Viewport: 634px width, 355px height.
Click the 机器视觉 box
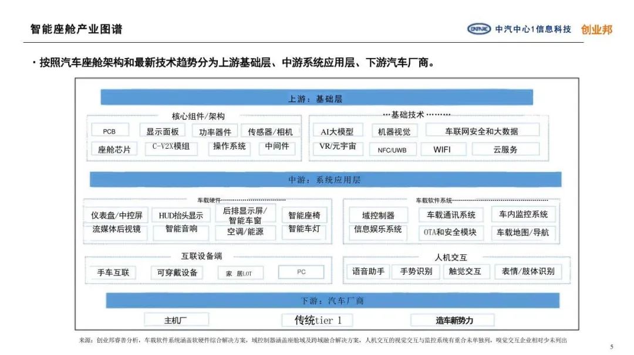[394, 131]
